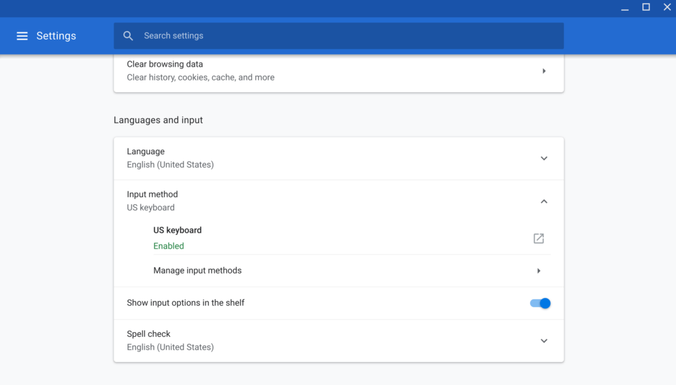Minimize the Settings window
The height and width of the screenshot is (385, 676).
[625, 8]
